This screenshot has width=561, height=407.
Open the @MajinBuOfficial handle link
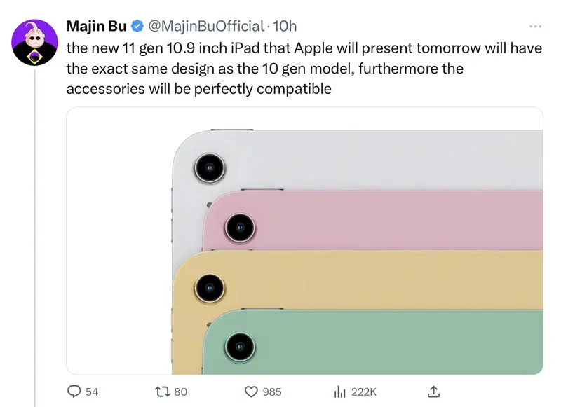point(206,26)
